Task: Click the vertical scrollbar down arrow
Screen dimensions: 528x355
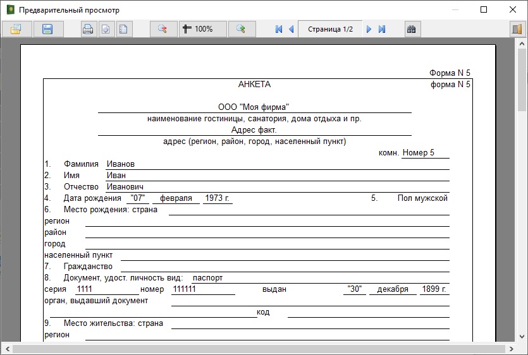Action: pyautogui.click(x=522, y=336)
